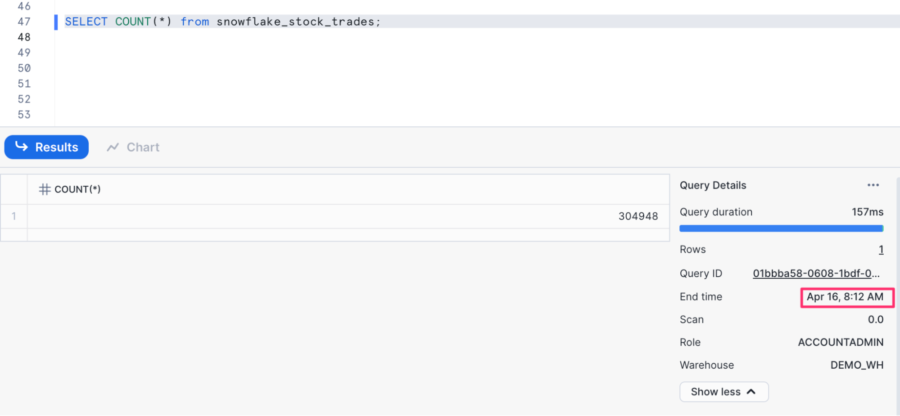Click the ACCOUNTADMIN role value
This screenshot has width=900, height=416.
841,342
